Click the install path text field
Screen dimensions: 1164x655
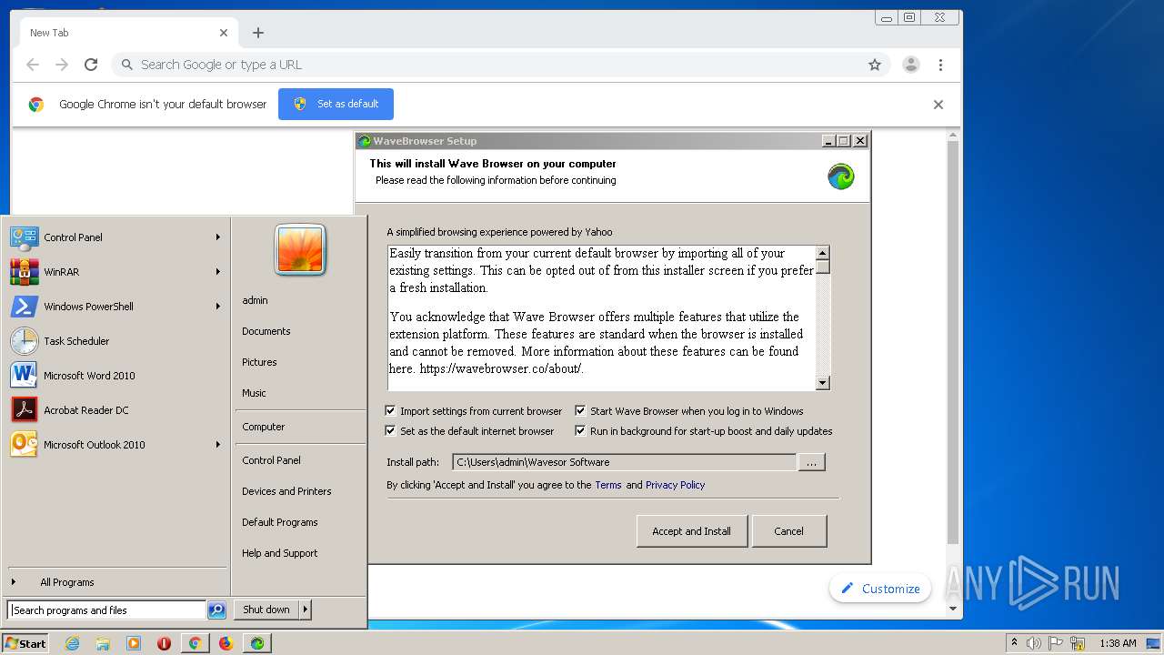(x=624, y=462)
